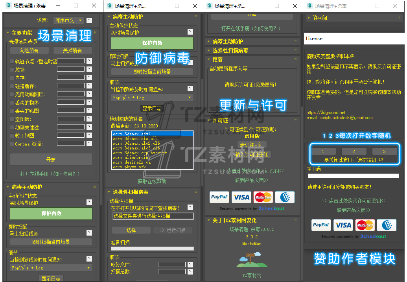Image resolution: width=407 pixels, height=282 pixels.
Task: Click PayPal icon above 关于 ITZ素材网汉化 rollout
Action: click(219, 197)
